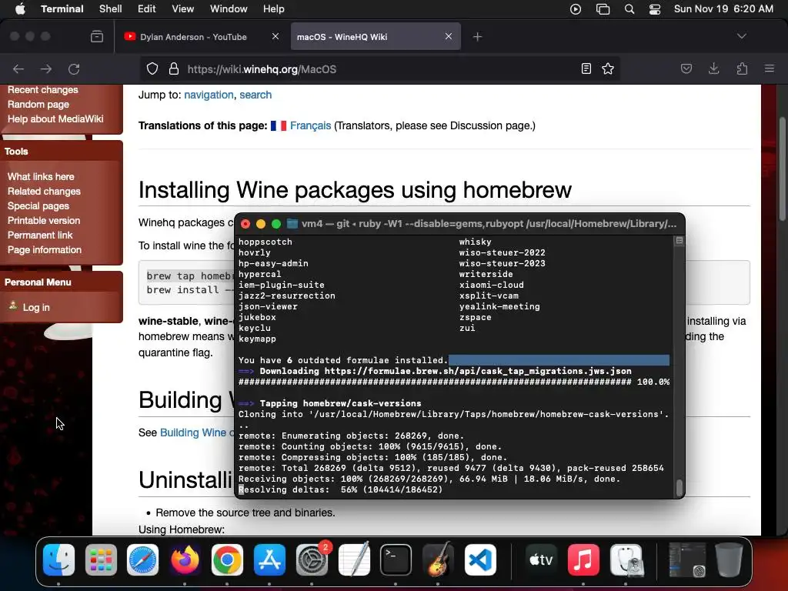Viewport: 788px width, 591px height.
Task: Open Firefox extensions menu
Action: pos(742,68)
